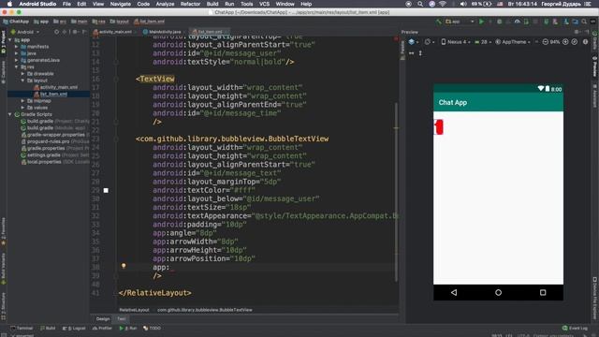
Task: Open the Android project view dropdown
Action: click(x=25, y=32)
